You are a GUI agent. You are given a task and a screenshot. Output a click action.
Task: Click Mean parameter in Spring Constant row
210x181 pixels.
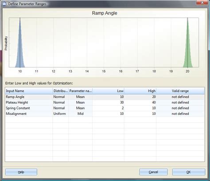80,108
